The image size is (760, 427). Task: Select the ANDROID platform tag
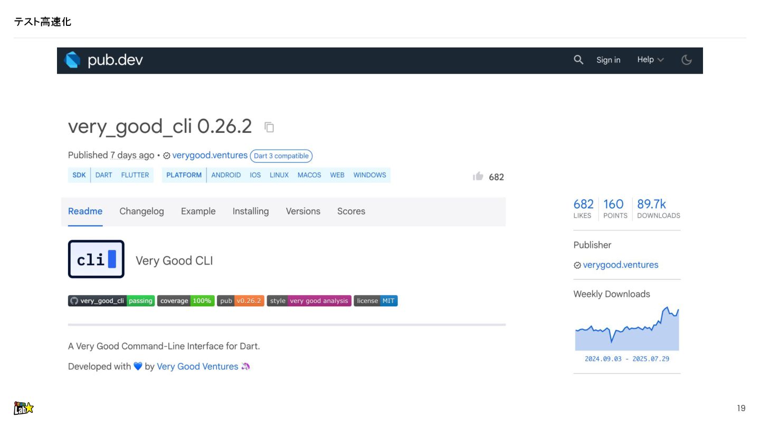pos(226,175)
